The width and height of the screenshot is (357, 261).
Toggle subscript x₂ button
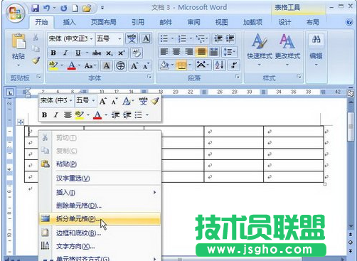pos(109,53)
